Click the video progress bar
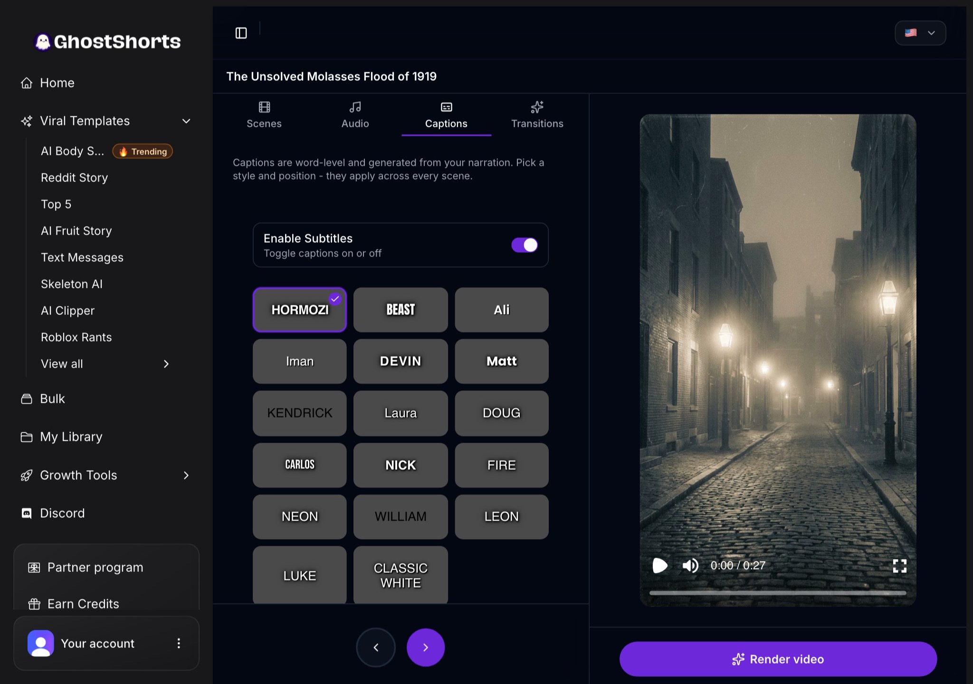This screenshot has width=973, height=684. pyautogui.click(x=778, y=593)
